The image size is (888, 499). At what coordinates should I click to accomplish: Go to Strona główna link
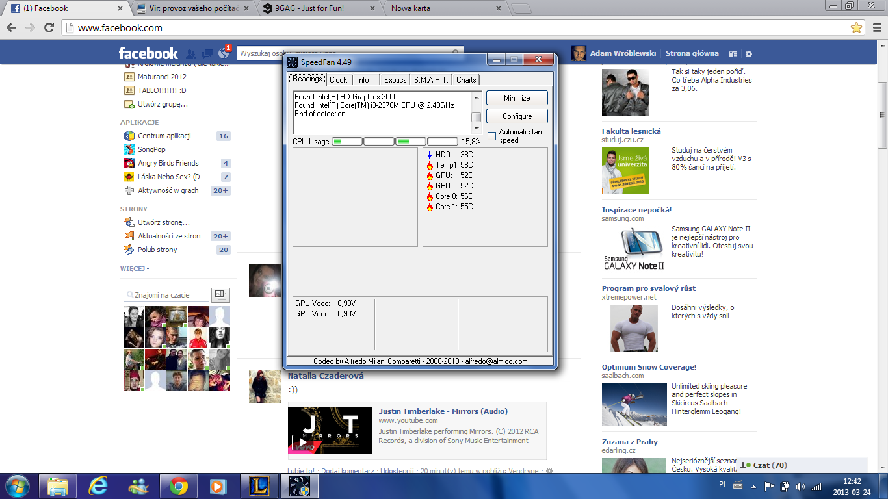[692, 53]
